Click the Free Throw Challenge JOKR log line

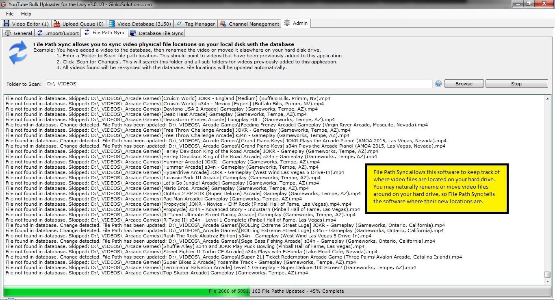tap(178, 130)
